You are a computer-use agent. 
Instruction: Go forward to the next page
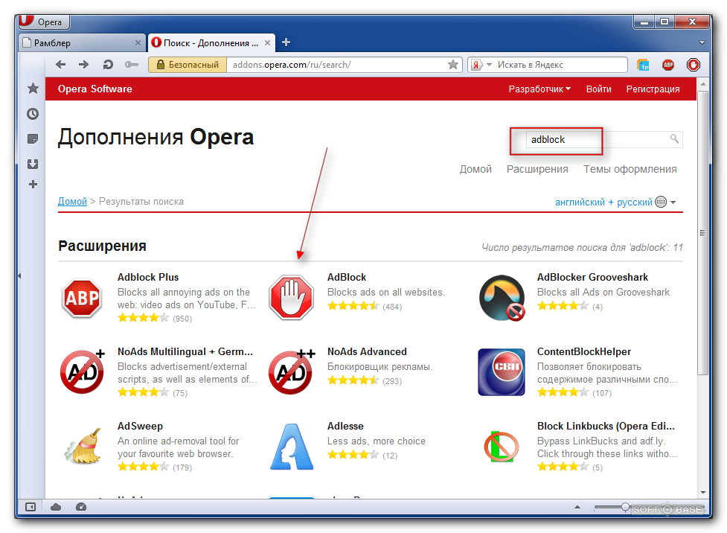pos(83,65)
